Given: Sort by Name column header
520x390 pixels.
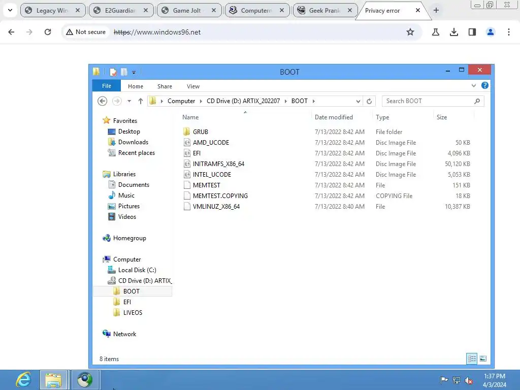Looking at the screenshot, I should pyautogui.click(x=245, y=117).
